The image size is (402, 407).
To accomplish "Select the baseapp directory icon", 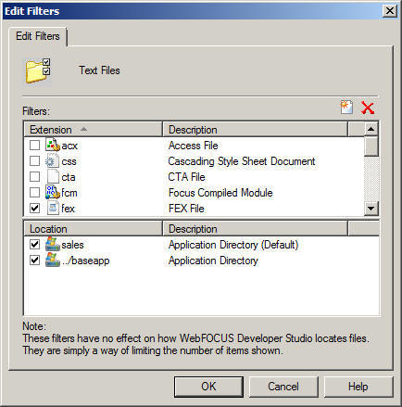I will (x=53, y=260).
